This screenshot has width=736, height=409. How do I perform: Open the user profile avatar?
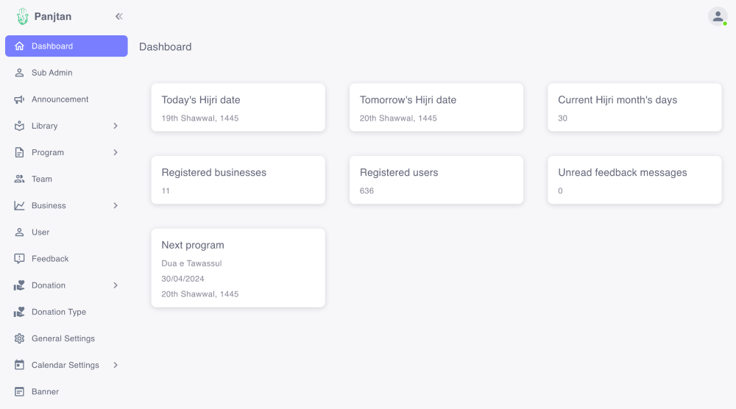[x=717, y=16]
